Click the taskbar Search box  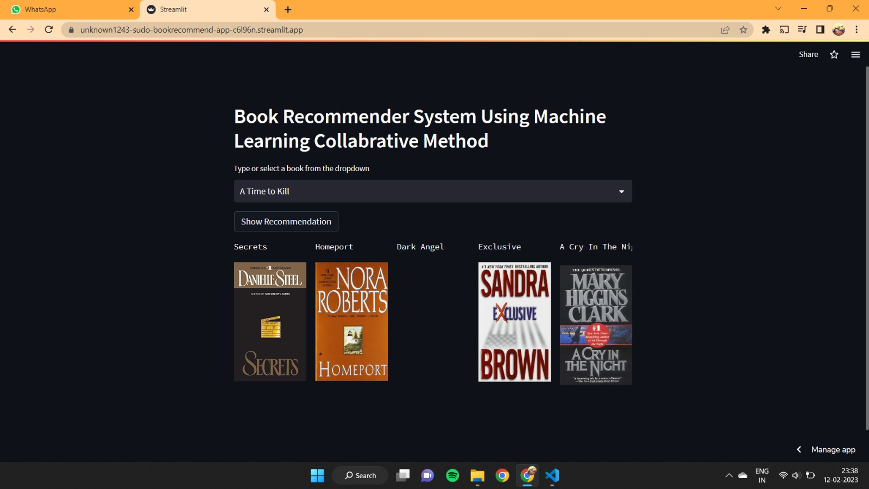click(x=360, y=475)
